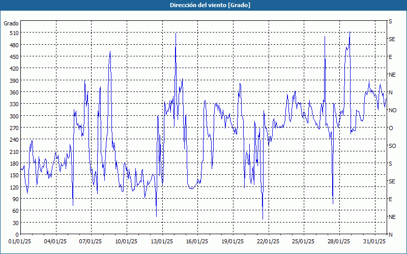This screenshot has height=254, width=407.
Task: Click the 10/01/25 date on the time axis
Action: point(126,242)
